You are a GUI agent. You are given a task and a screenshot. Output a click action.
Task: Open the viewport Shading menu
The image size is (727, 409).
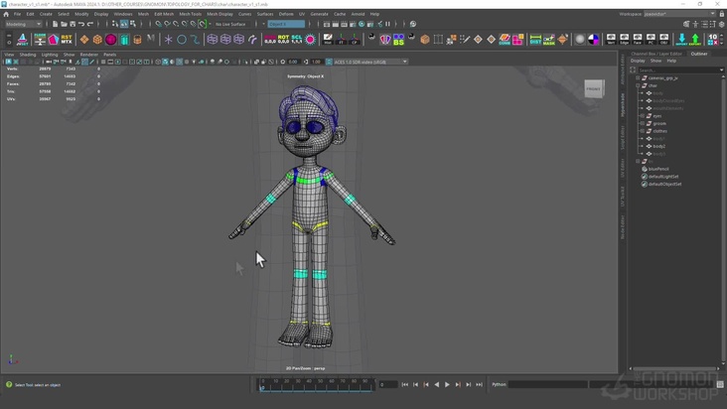(x=28, y=55)
